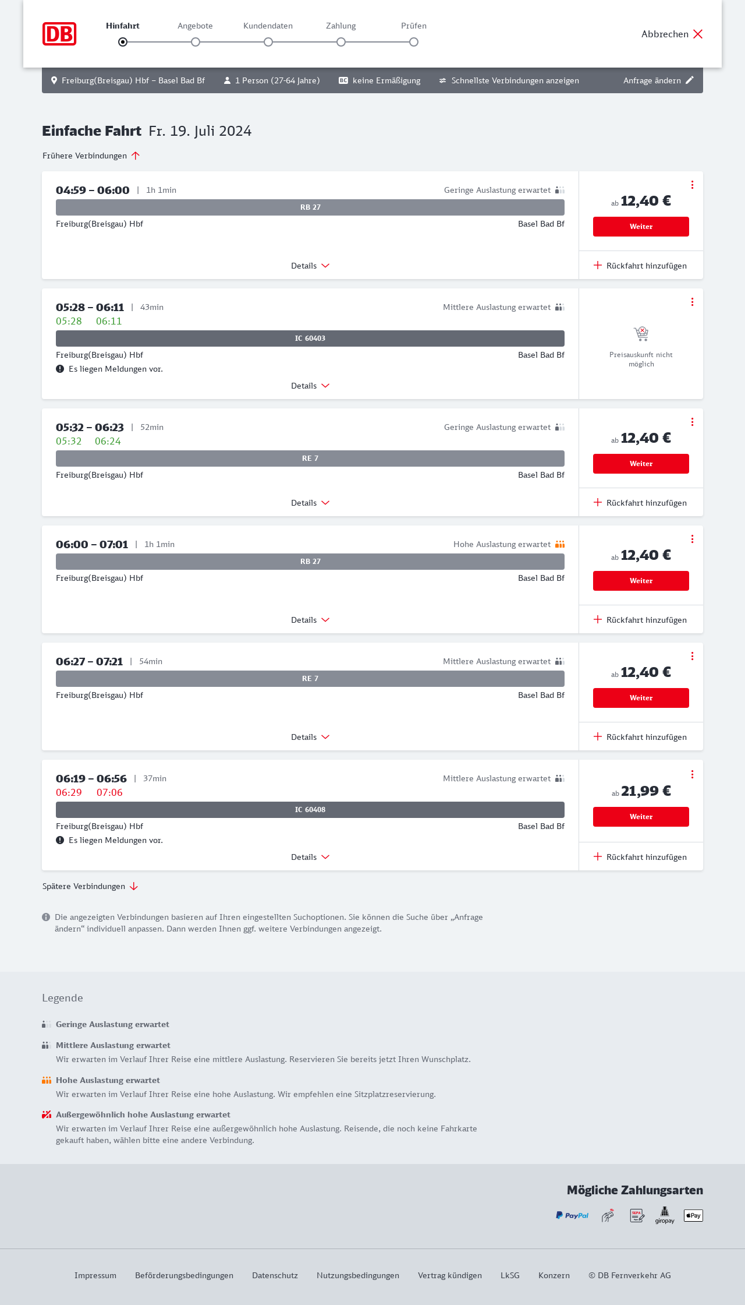Open three-dot menu for IC 60408 connection
Viewport: 745px width, 1305px height.
pyautogui.click(x=692, y=774)
